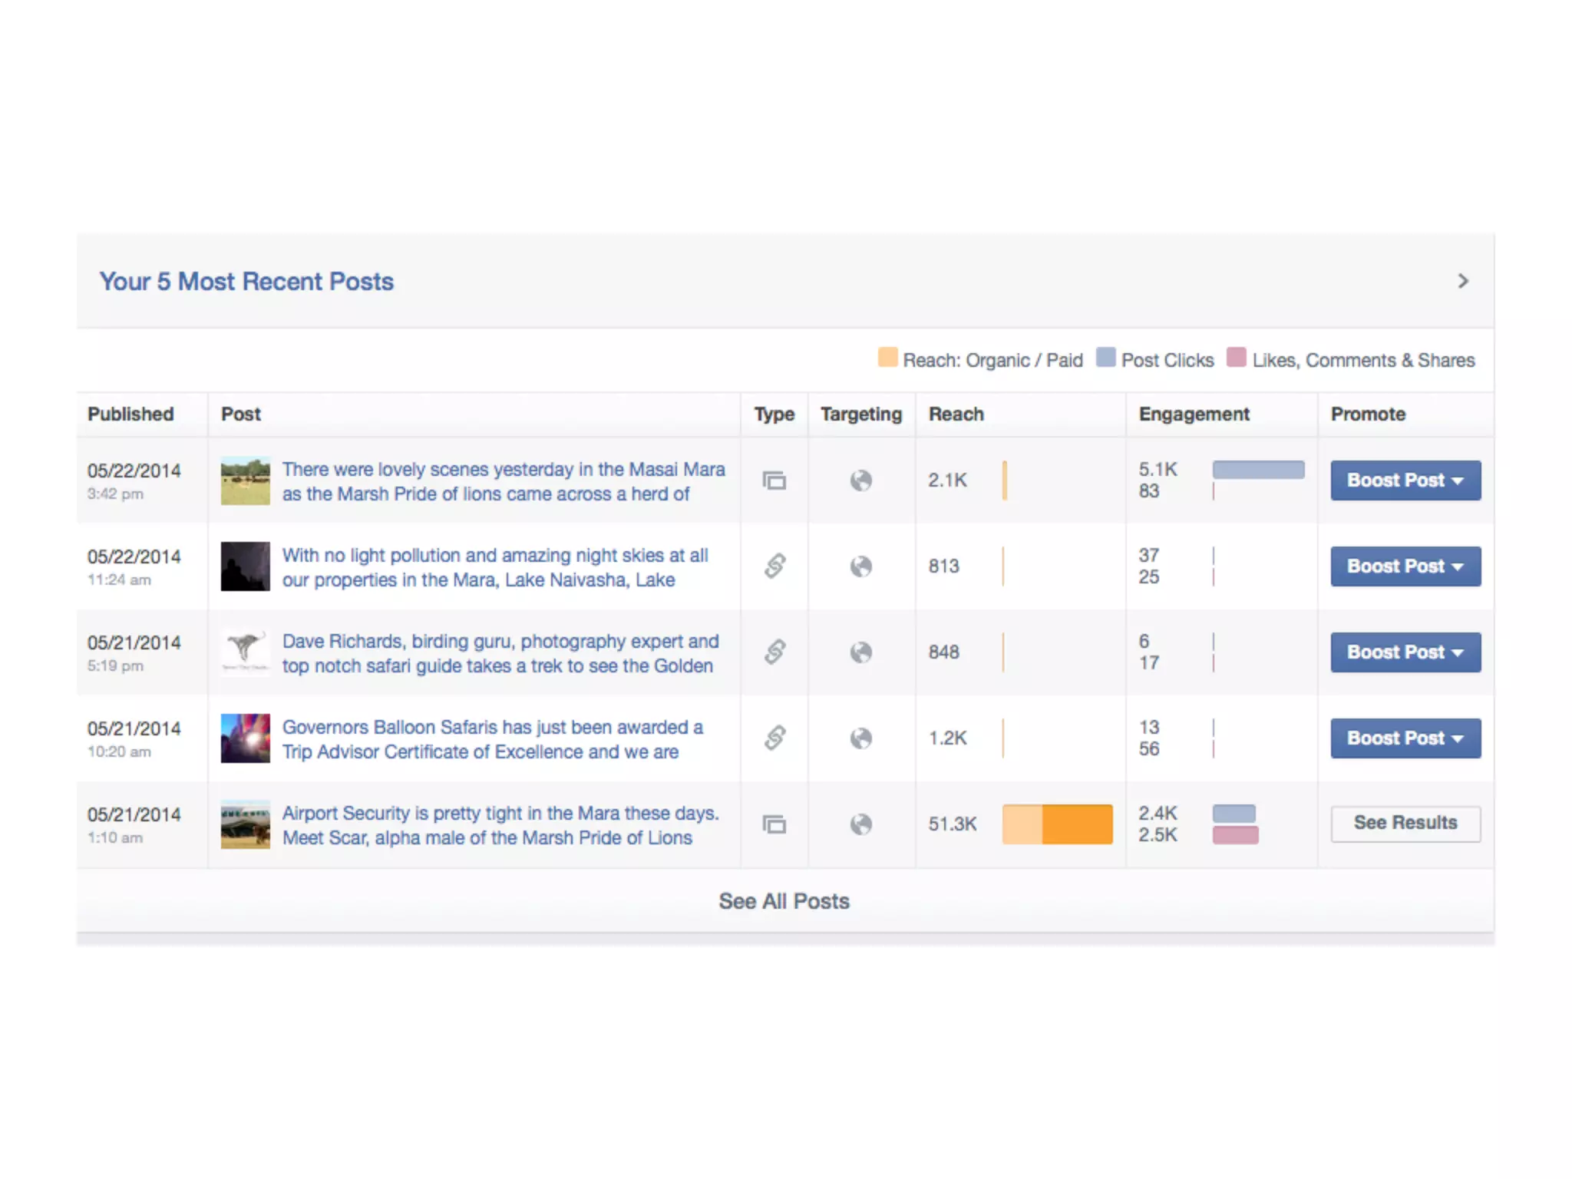1572x1179 pixels.
Task: Click See All Posts link
Action: pyautogui.click(x=784, y=901)
